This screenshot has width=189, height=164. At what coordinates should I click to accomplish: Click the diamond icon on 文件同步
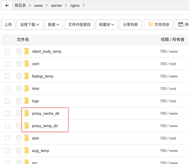coord(150,25)
